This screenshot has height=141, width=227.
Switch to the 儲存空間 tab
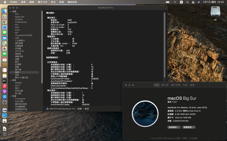tap(176, 85)
